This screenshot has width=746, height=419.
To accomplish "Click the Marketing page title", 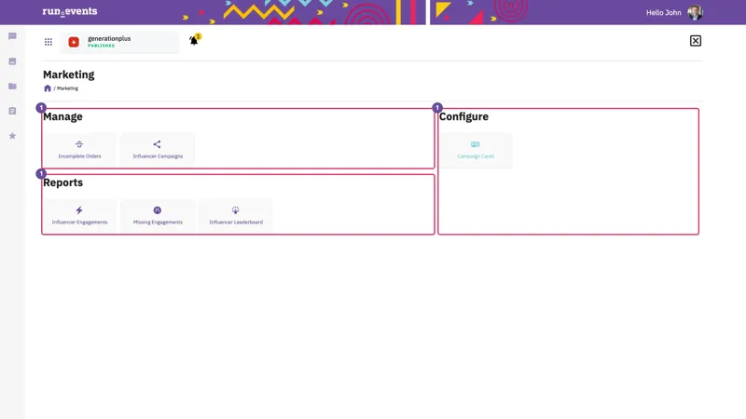I will coord(68,74).
